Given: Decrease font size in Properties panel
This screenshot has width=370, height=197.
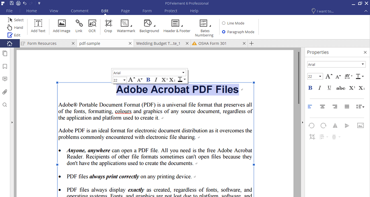Looking at the screenshot, I should pyautogui.click(x=338, y=76).
